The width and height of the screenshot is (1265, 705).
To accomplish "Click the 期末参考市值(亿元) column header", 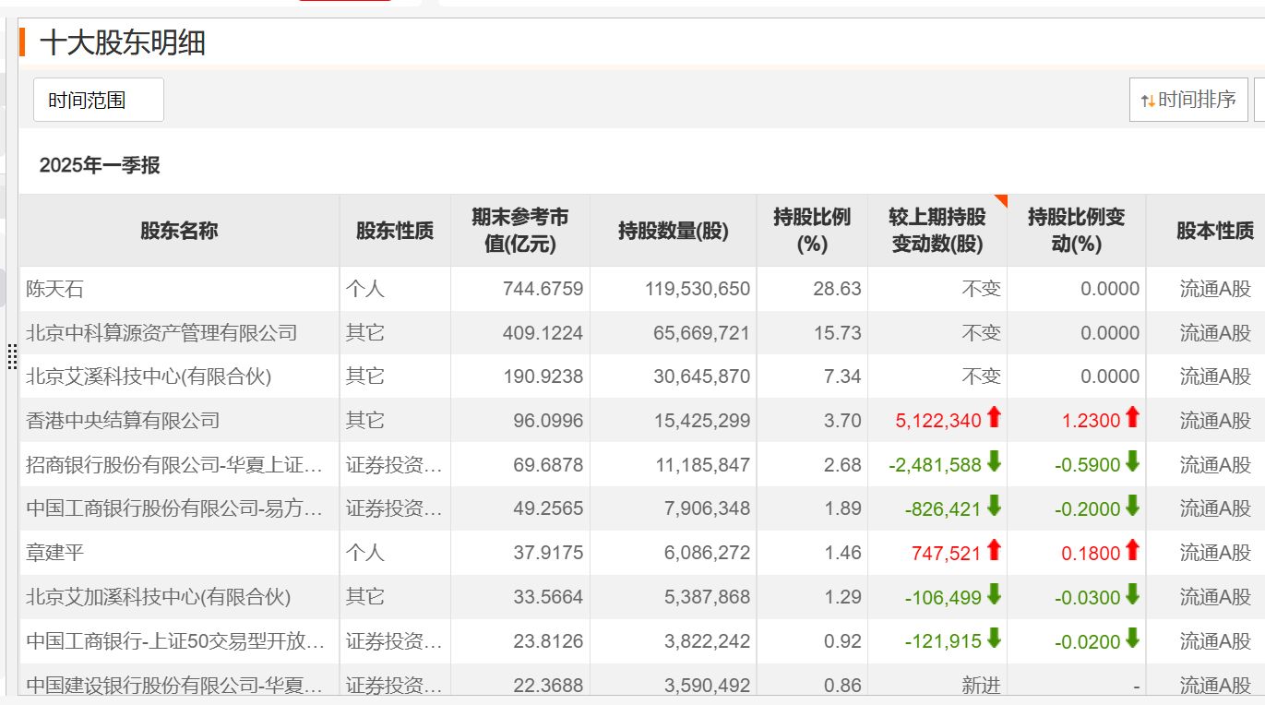I will [x=519, y=231].
